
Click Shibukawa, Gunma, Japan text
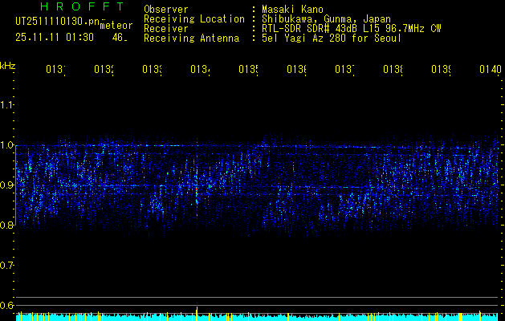[x=326, y=19]
